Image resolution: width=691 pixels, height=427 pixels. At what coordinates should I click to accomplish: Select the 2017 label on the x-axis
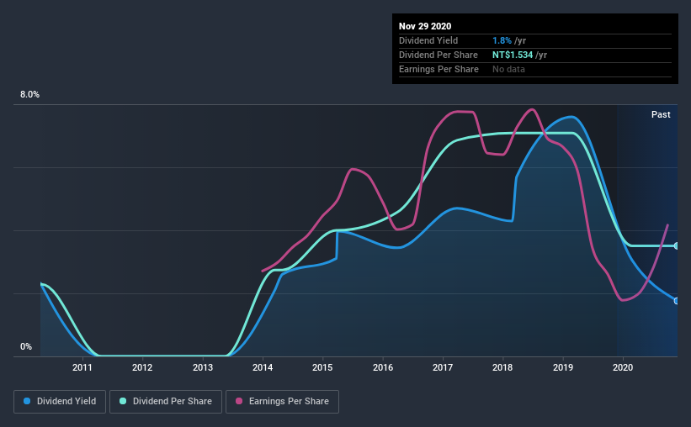pyautogui.click(x=443, y=367)
